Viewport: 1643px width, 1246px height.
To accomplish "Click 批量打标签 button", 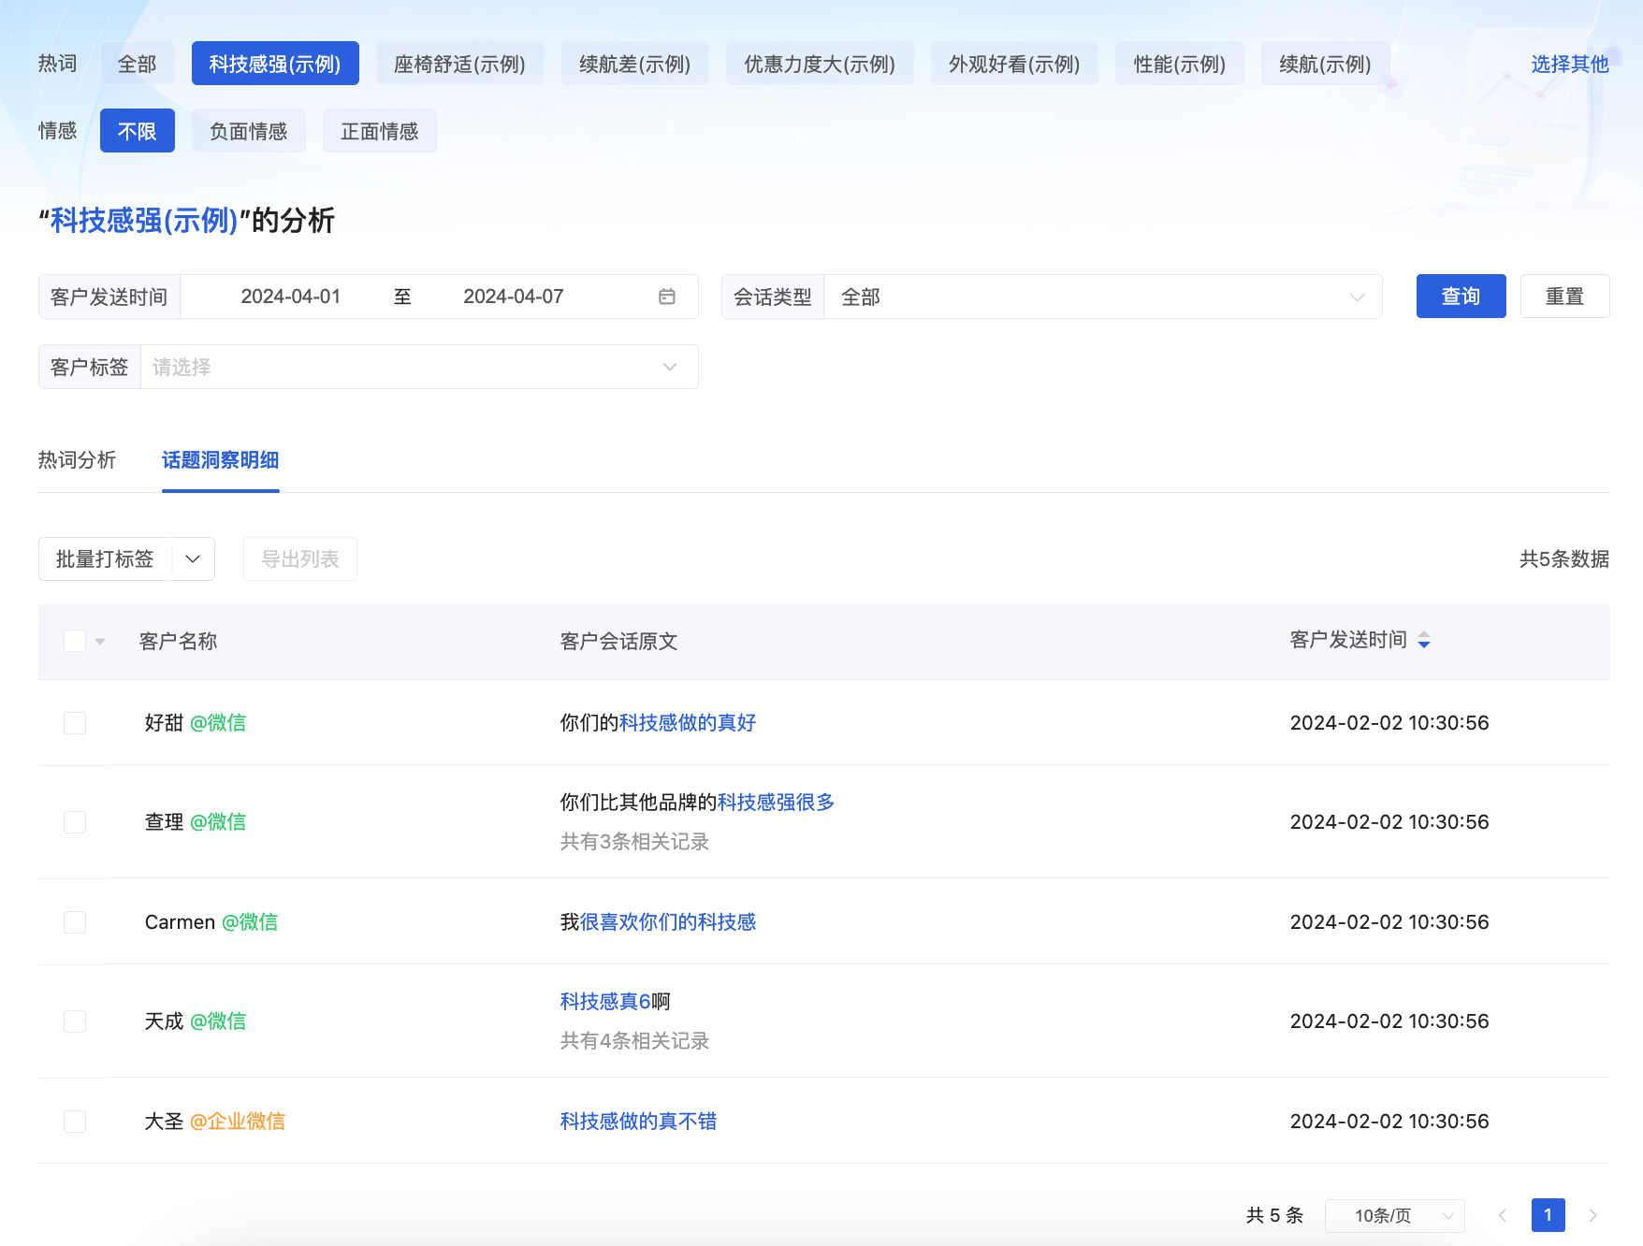I will tap(105, 559).
